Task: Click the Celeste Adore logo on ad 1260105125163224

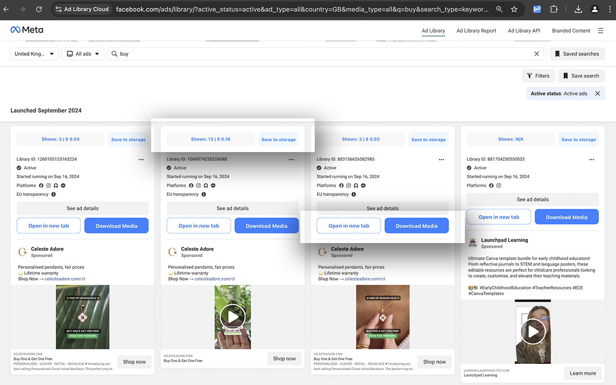Action: [23, 252]
